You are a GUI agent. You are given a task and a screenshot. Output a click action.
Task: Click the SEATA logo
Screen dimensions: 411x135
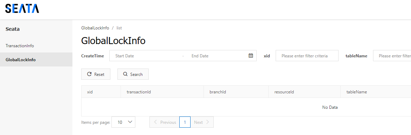click(x=22, y=8)
